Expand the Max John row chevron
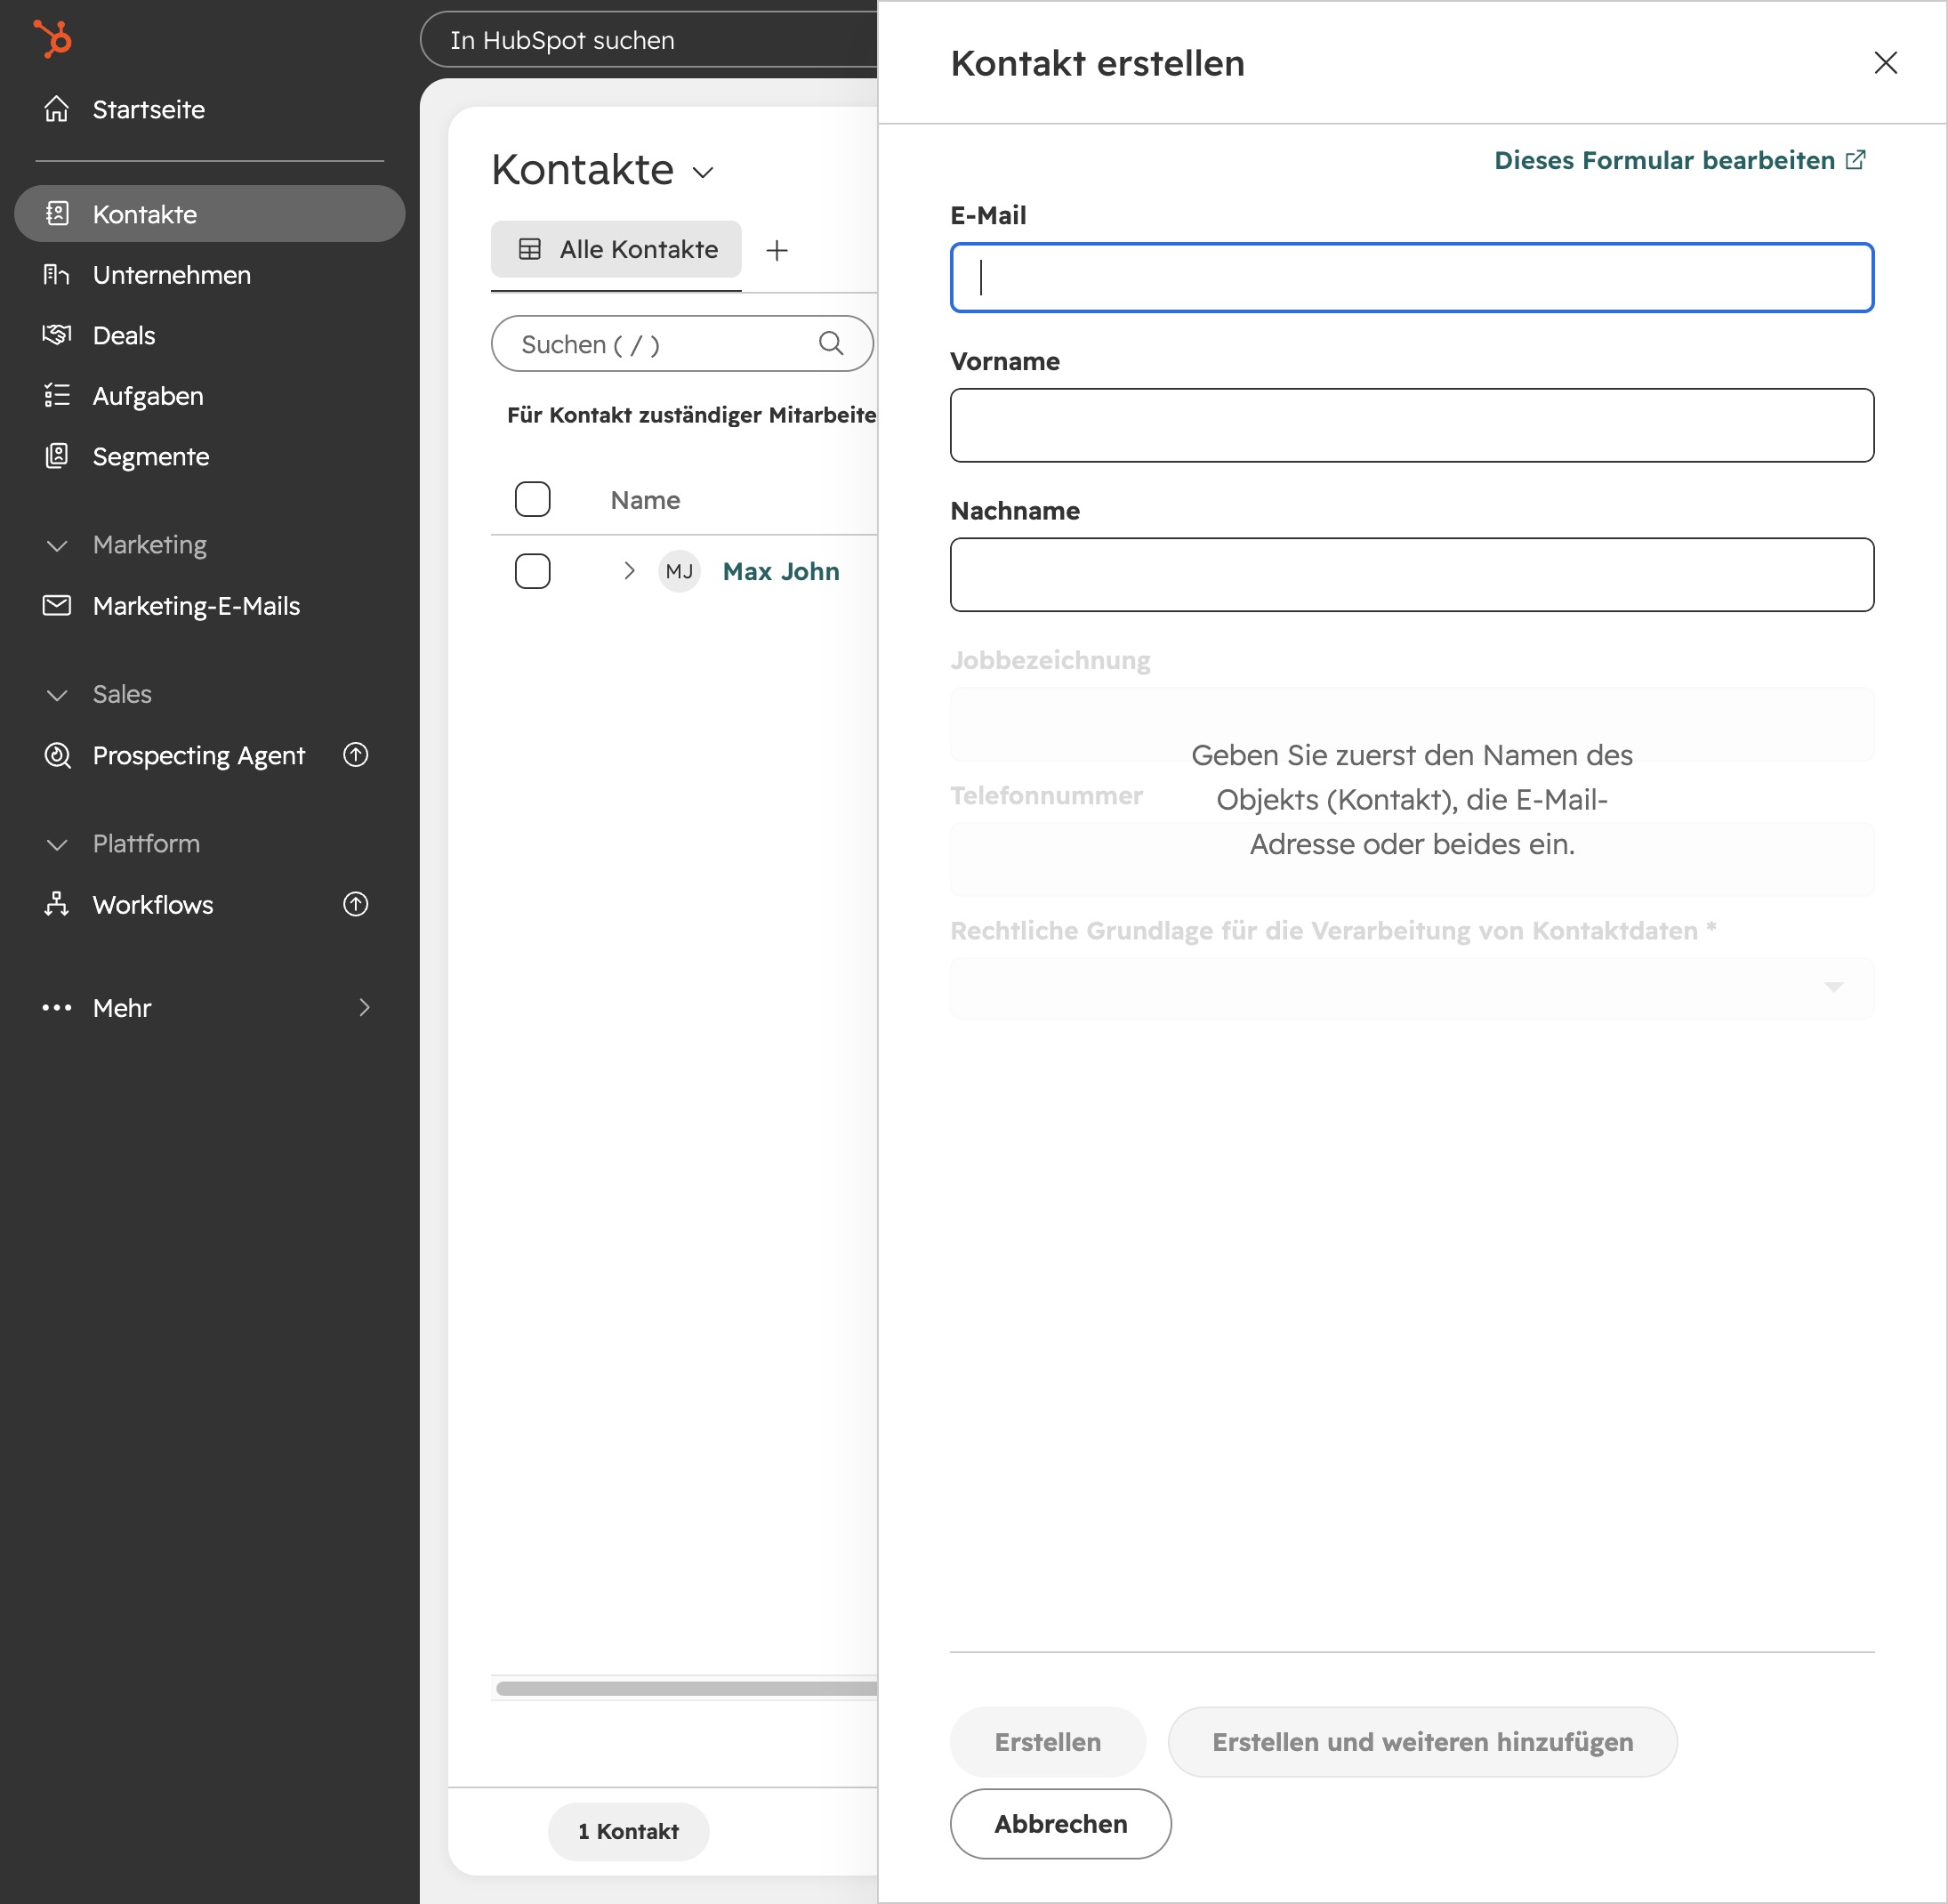 pyautogui.click(x=629, y=571)
